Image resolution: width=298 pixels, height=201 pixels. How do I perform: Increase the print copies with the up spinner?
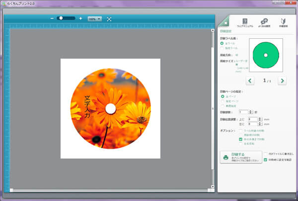click(x=251, y=111)
